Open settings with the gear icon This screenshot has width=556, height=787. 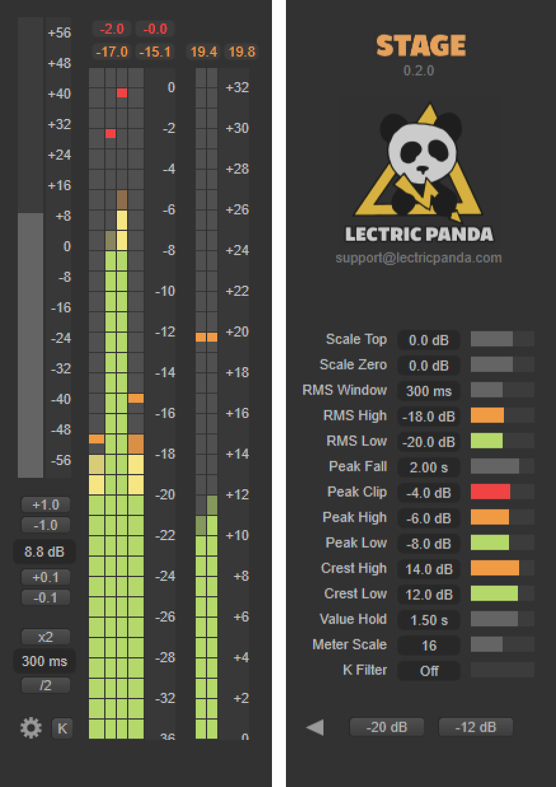click(x=31, y=728)
